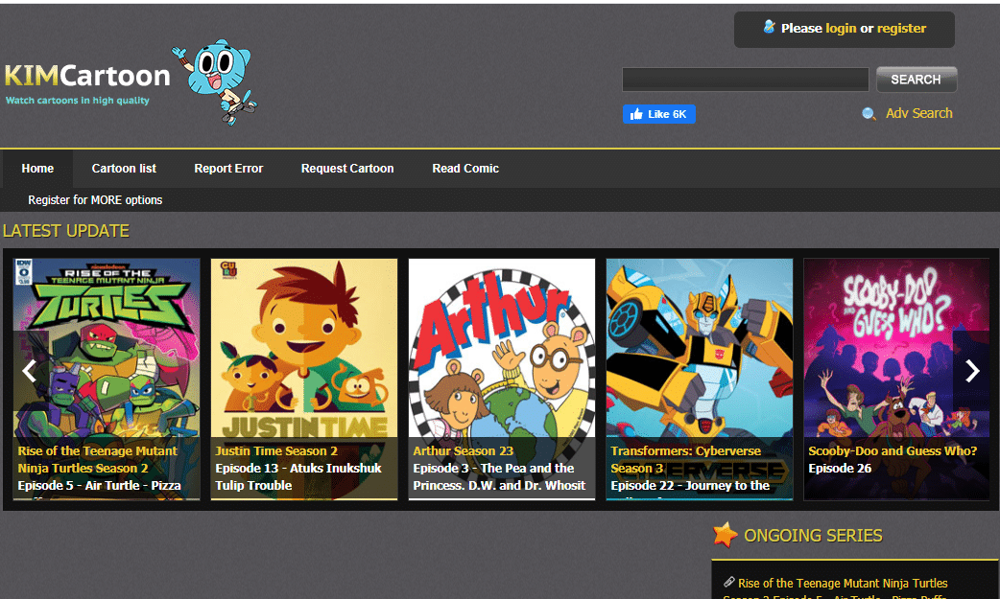
Task: Click 'Episode 22 - Journey to the' caption
Action: click(x=690, y=486)
